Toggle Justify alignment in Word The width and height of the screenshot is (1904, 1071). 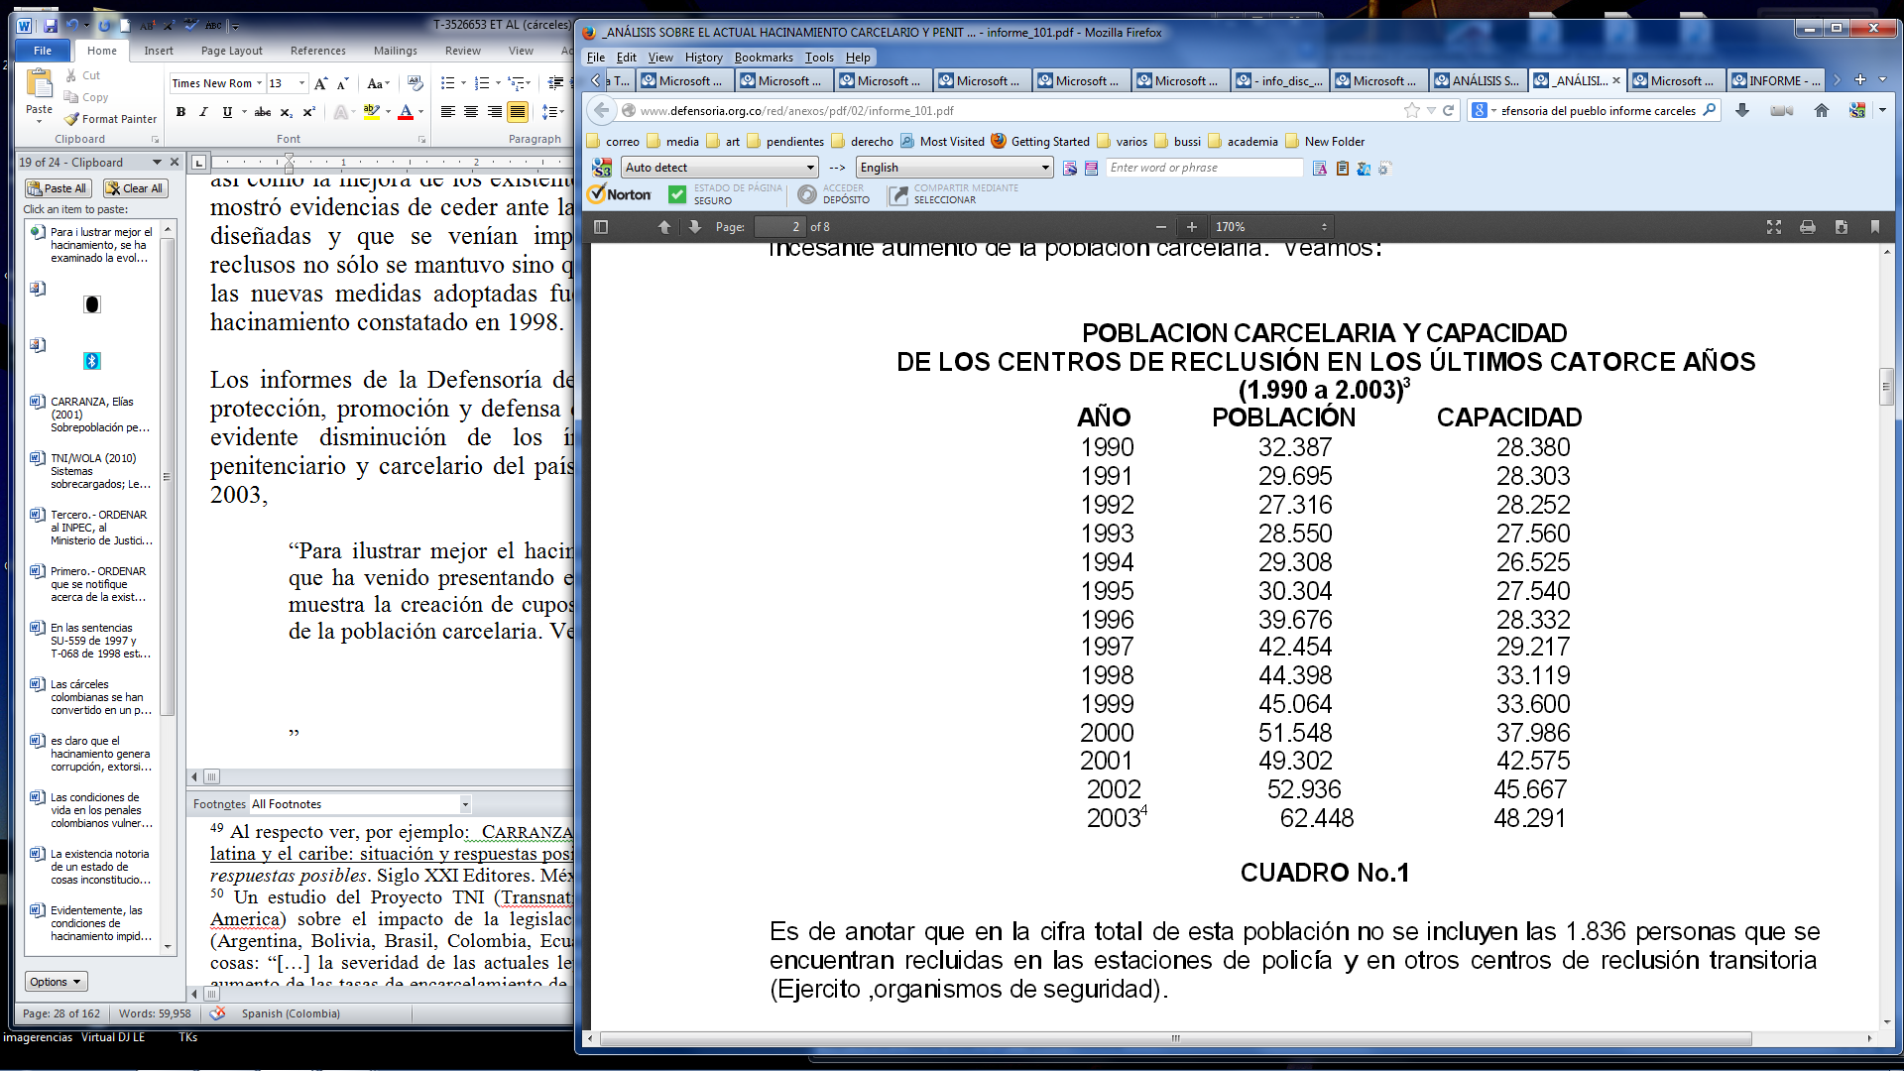[517, 112]
